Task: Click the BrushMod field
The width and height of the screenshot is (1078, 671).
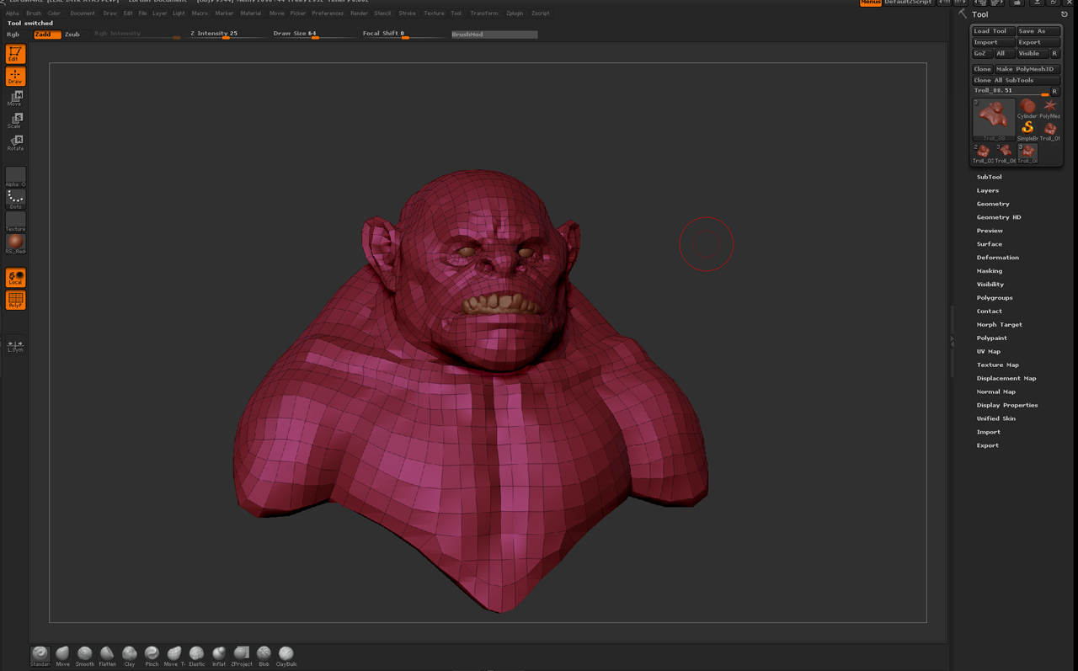Action: [494, 35]
